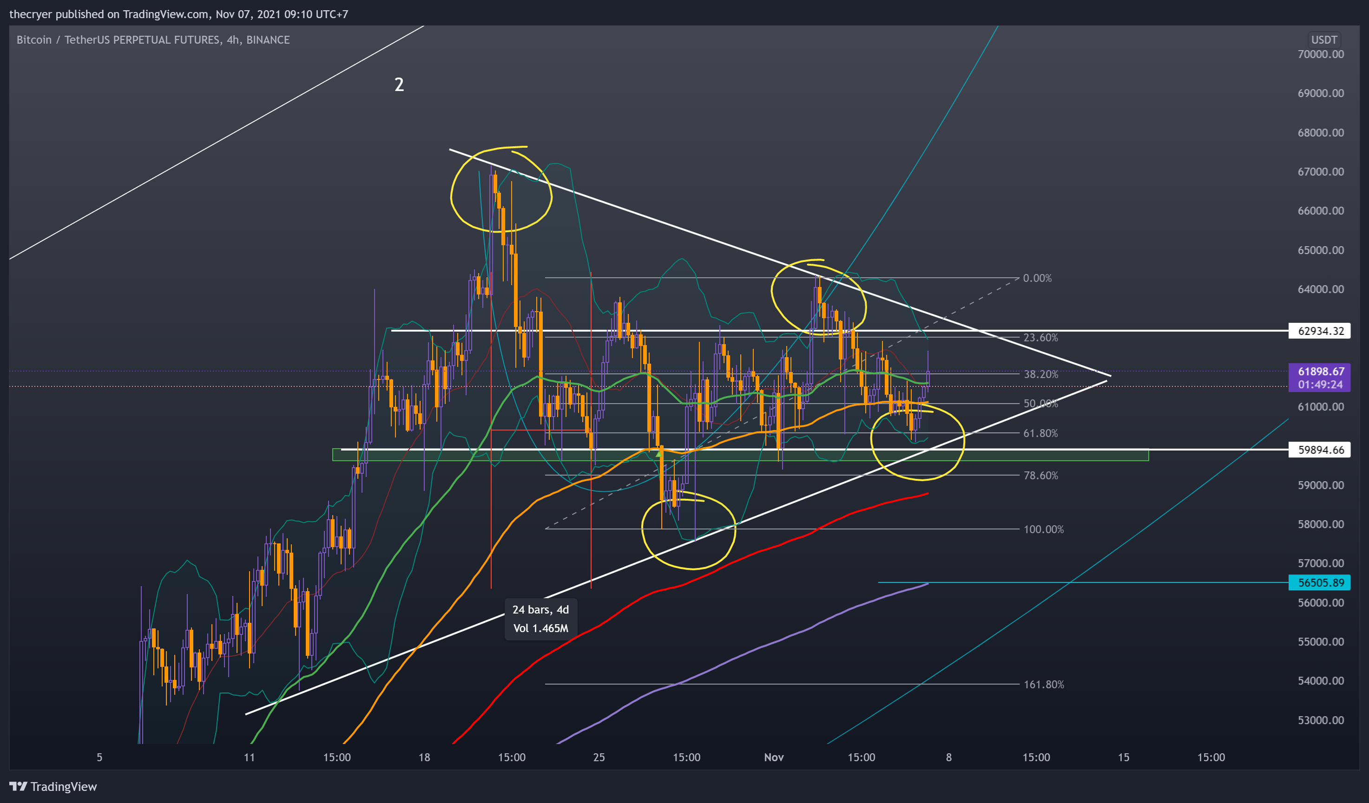Click the 59894.66 price level label
Viewport: 1369px width, 803px height.
[1320, 450]
